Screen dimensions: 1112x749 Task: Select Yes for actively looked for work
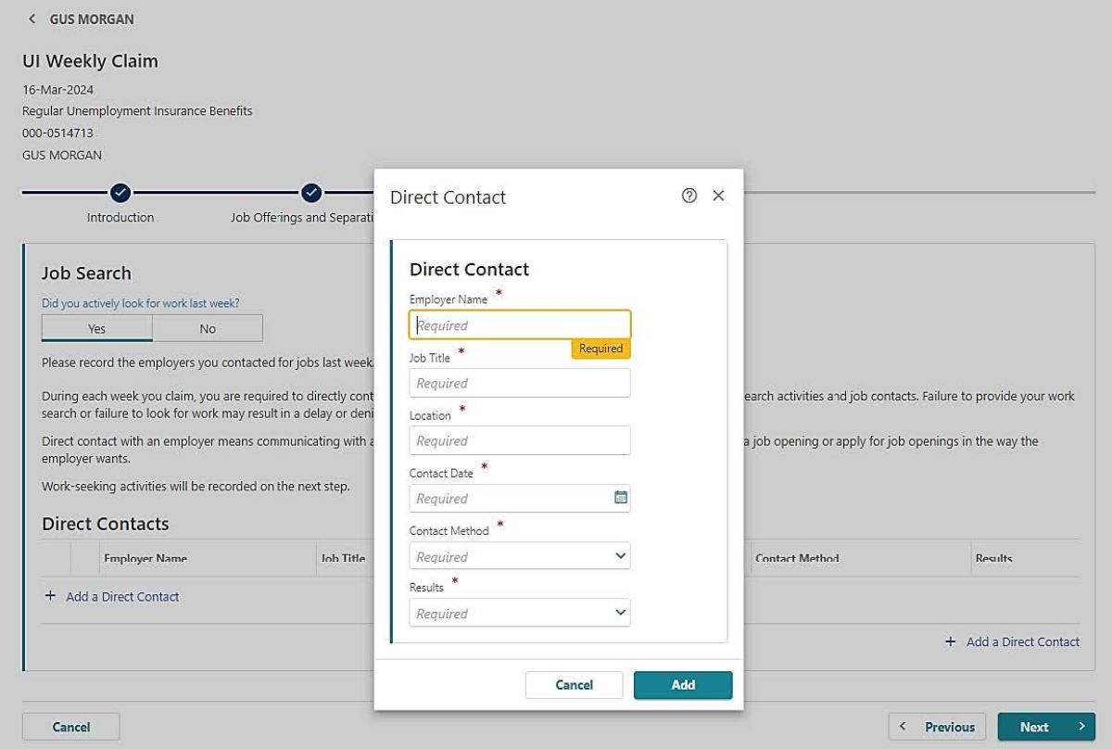pos(96,328)
